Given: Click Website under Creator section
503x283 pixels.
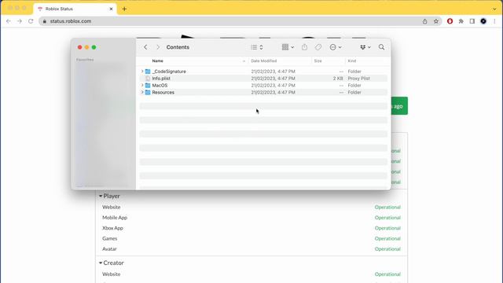Looking at the screenshot, I should (112, 274).
